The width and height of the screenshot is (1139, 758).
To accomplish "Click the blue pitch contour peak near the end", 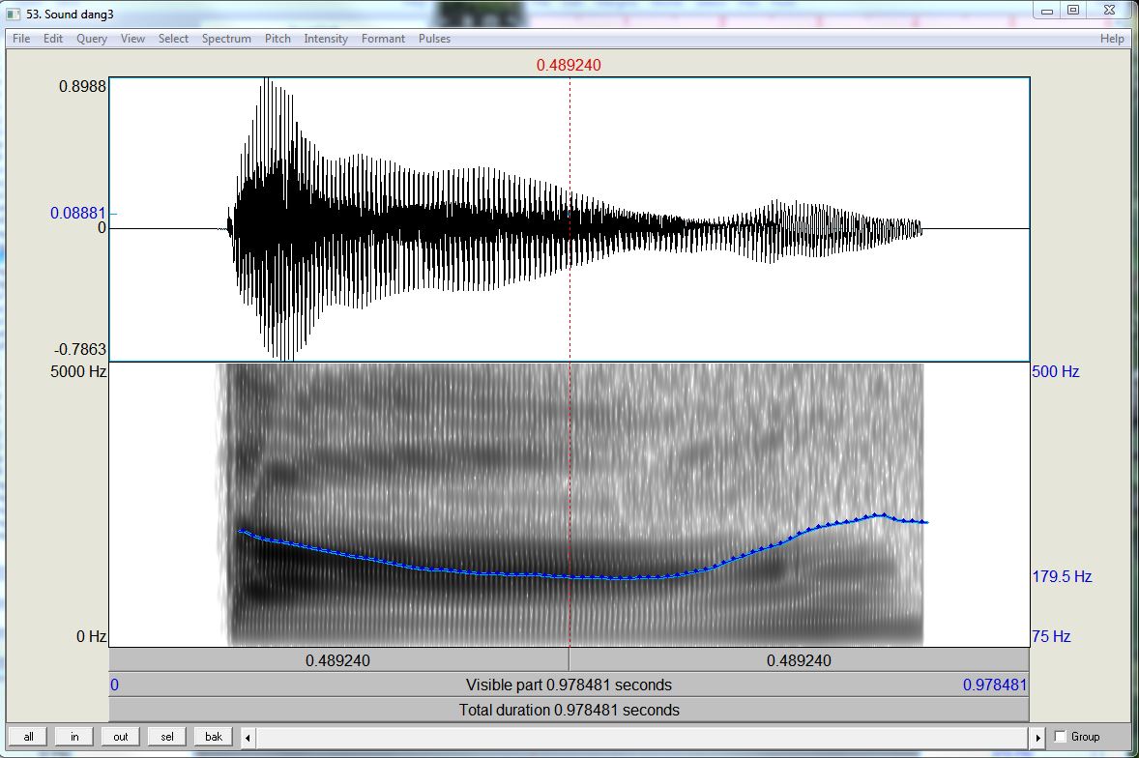I will pos(881,515).
